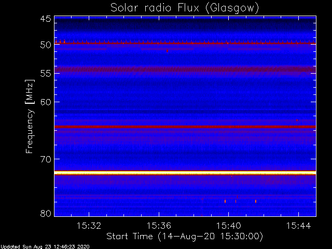Click the "Updated Sun Aug 23" timestamp text
The height and width of the screenshot is (249, 332).
point(45,247)
